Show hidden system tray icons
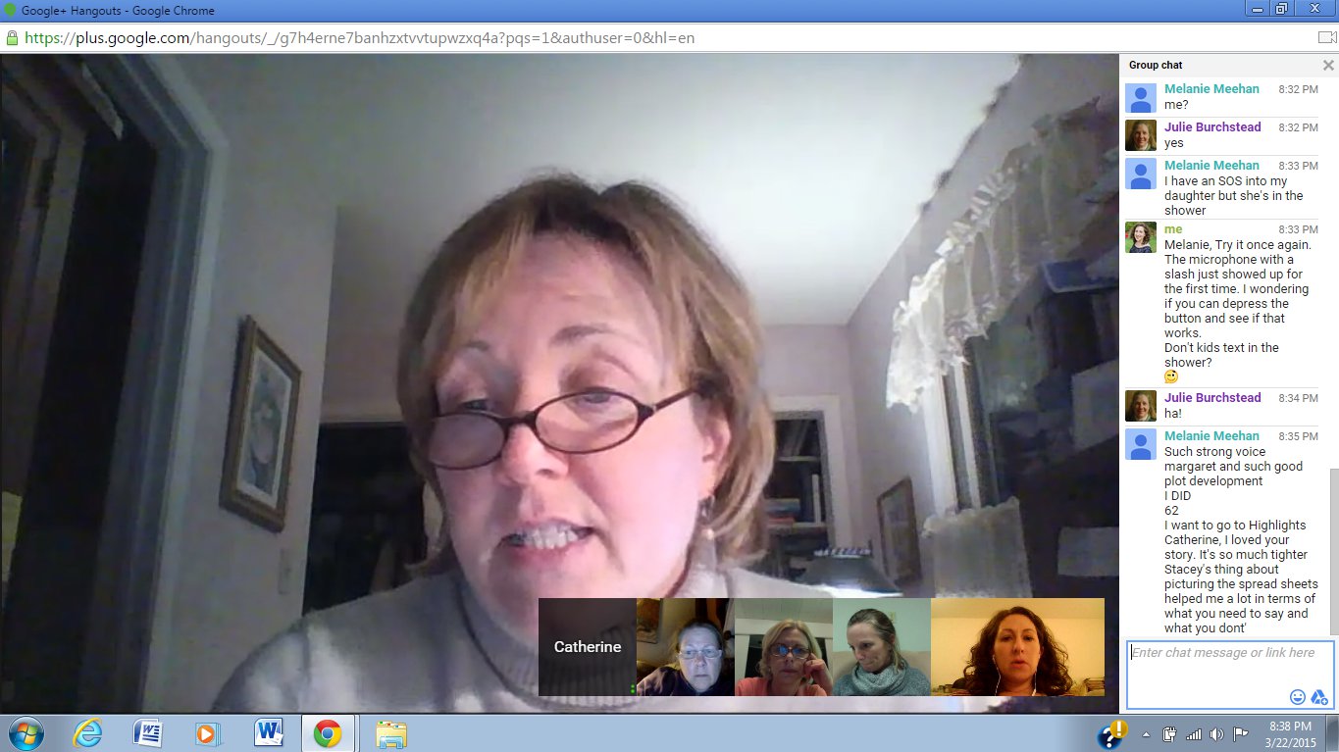Viewport: 1339px width, 752px height. click(1146, 733)
